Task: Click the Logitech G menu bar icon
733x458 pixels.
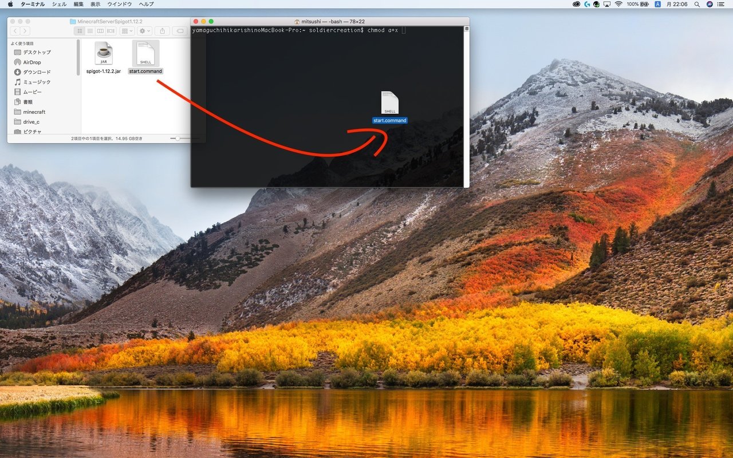Action: (x=587, y=4)
